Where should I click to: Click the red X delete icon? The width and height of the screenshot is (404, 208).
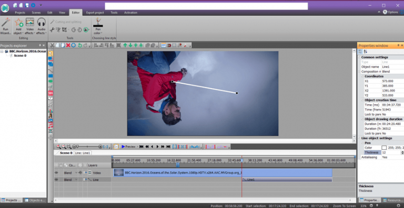[68, 46]
